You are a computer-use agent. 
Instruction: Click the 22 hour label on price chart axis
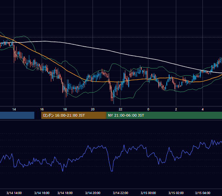tap(120, 109)
